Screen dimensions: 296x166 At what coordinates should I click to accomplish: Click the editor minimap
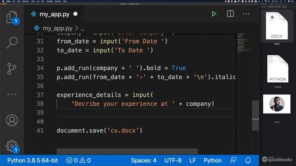(244, 43)
